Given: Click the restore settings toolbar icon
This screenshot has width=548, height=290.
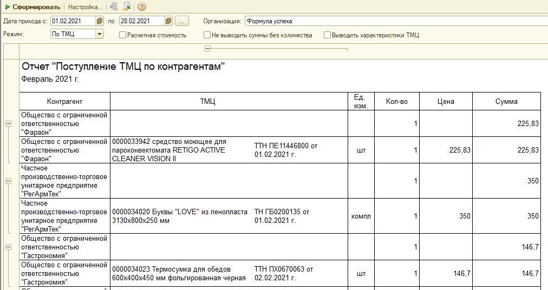Looking at the screenshot, I should pos(114,7).
